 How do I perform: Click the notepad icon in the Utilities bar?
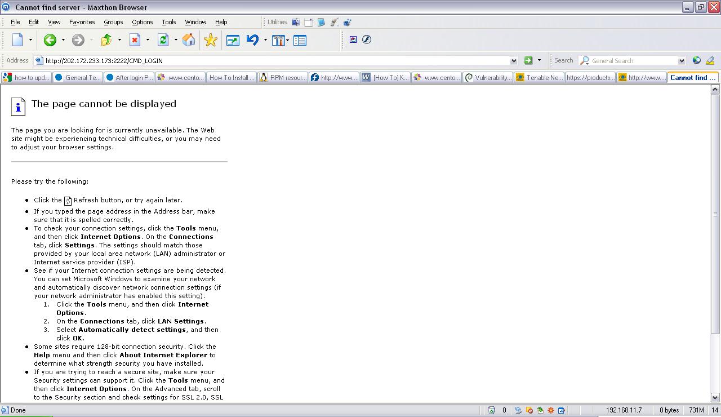[309, 22]
